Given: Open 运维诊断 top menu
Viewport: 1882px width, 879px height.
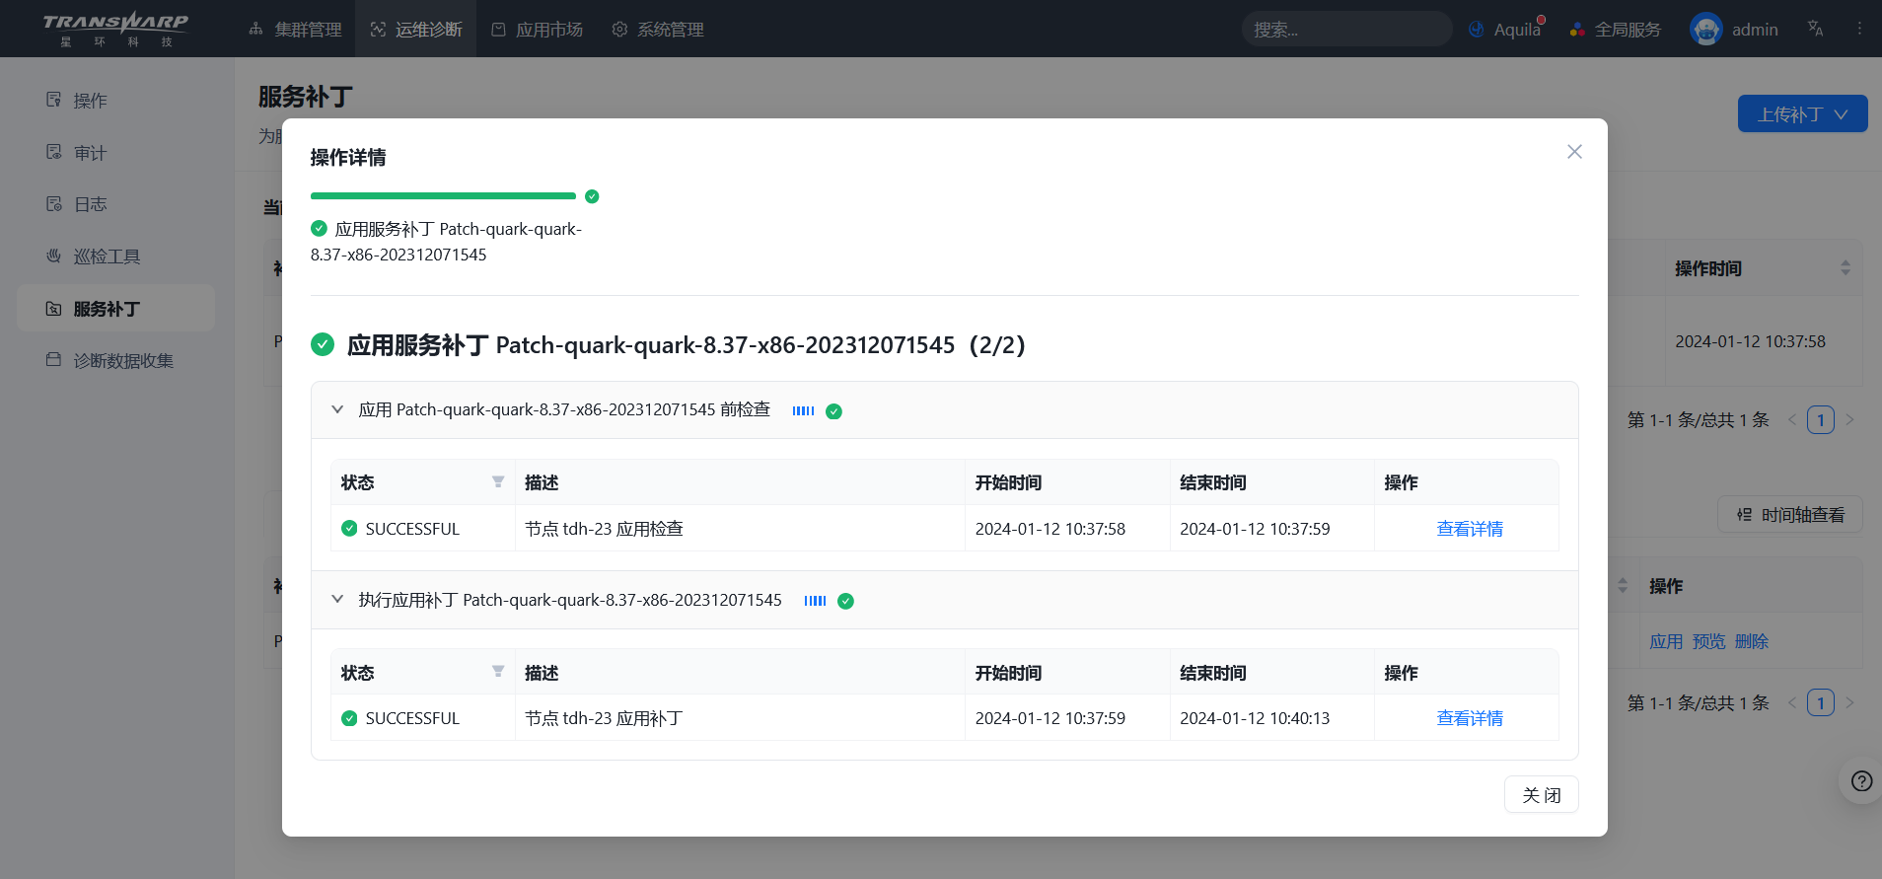Looking at the screenshot, I should point(416,30).
